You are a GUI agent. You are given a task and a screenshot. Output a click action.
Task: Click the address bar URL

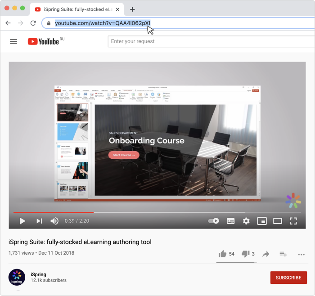click(x=103, y=23)
